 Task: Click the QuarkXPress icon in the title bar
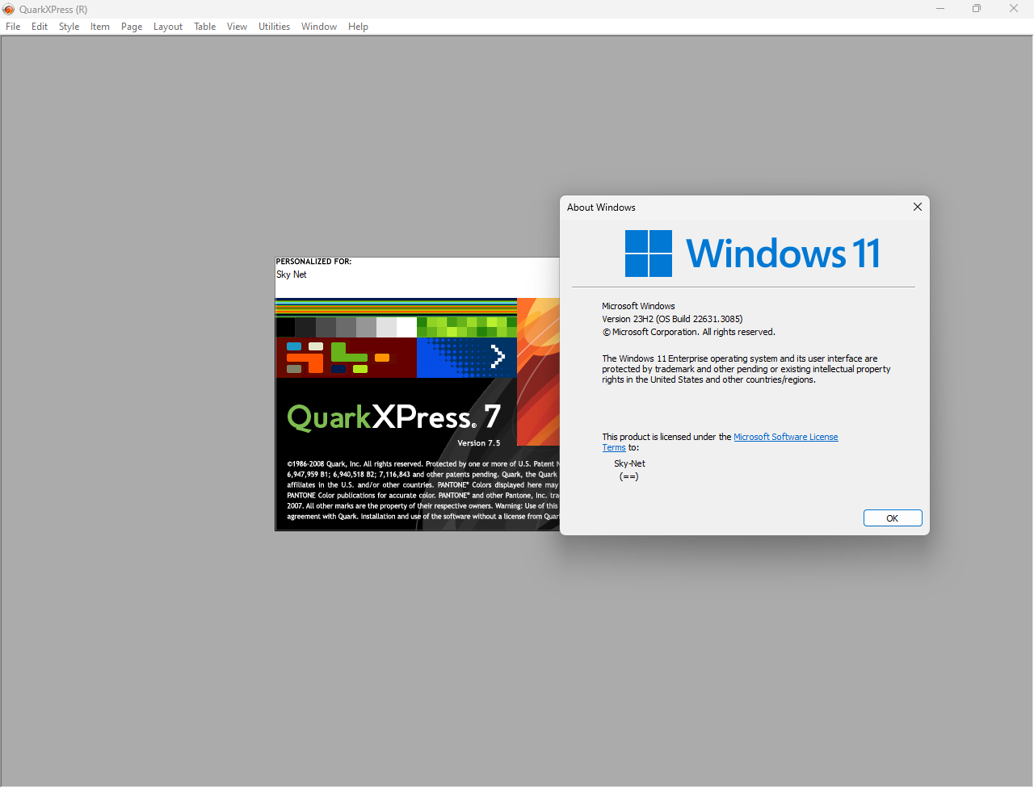9,9
